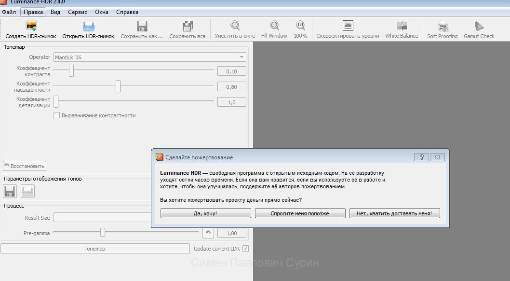Open the Сервис menu
The height and width of the screenshot is (281, 510).
click(x=78, y=12)
